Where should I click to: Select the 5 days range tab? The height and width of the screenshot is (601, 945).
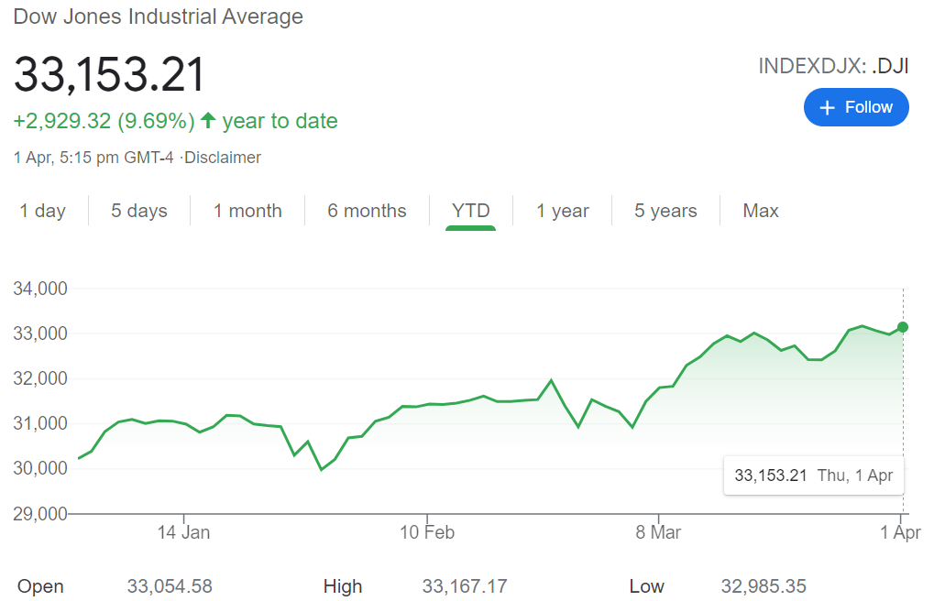click(139, 211)
